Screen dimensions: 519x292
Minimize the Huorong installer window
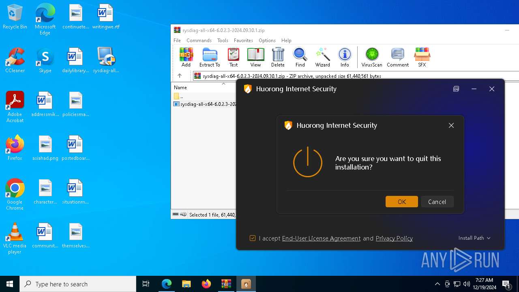click(474, 89)
